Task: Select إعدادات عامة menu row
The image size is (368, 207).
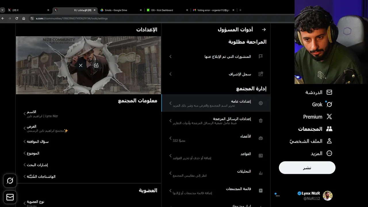Action: (216, 103)
